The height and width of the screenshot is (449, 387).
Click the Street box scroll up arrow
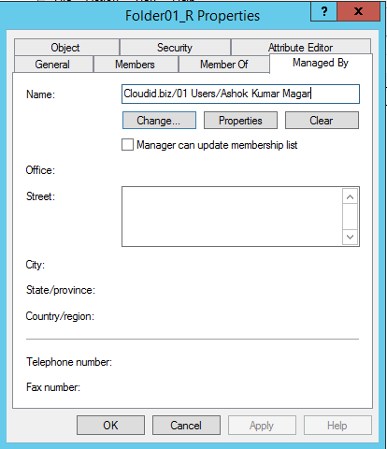tap(350, 197)
